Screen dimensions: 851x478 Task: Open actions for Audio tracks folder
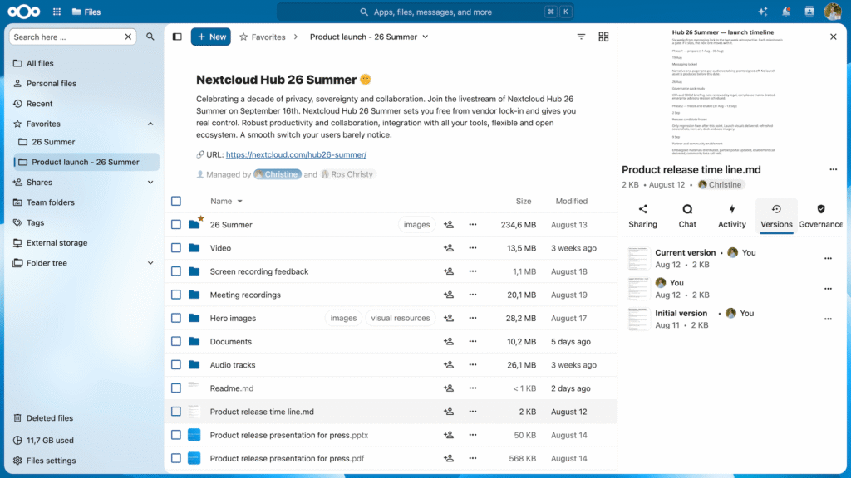(x=473, y=365)
